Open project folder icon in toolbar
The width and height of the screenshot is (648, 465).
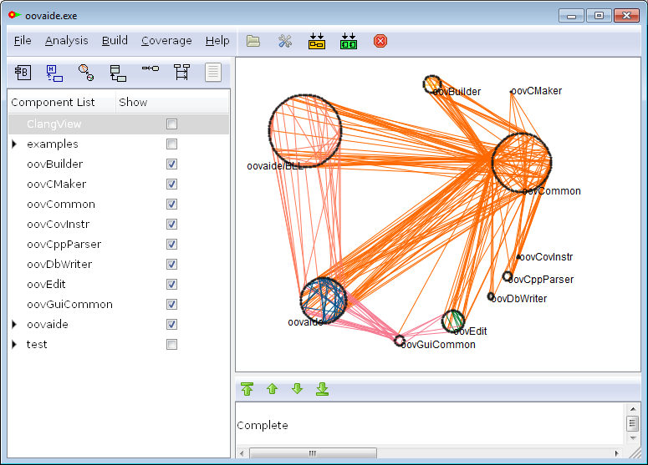[x=253, y=41]
